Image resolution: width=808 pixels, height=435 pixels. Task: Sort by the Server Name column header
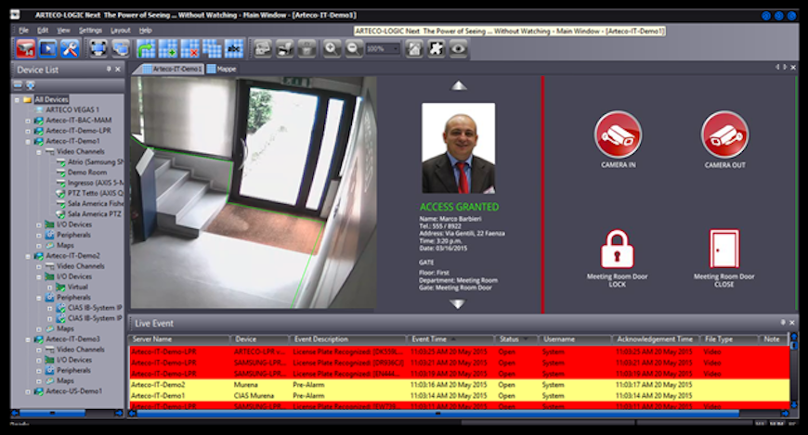tap(179, 339)
